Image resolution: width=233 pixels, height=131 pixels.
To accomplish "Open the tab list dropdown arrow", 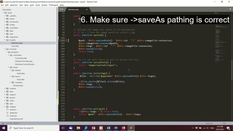I will (x=230, y=9).
